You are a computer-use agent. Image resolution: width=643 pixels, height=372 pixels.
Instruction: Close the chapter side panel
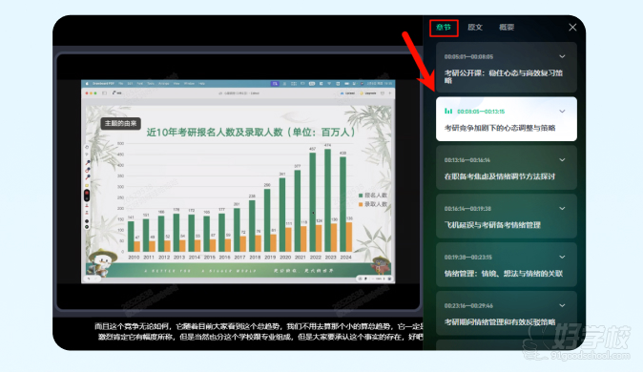pos(572,27)
